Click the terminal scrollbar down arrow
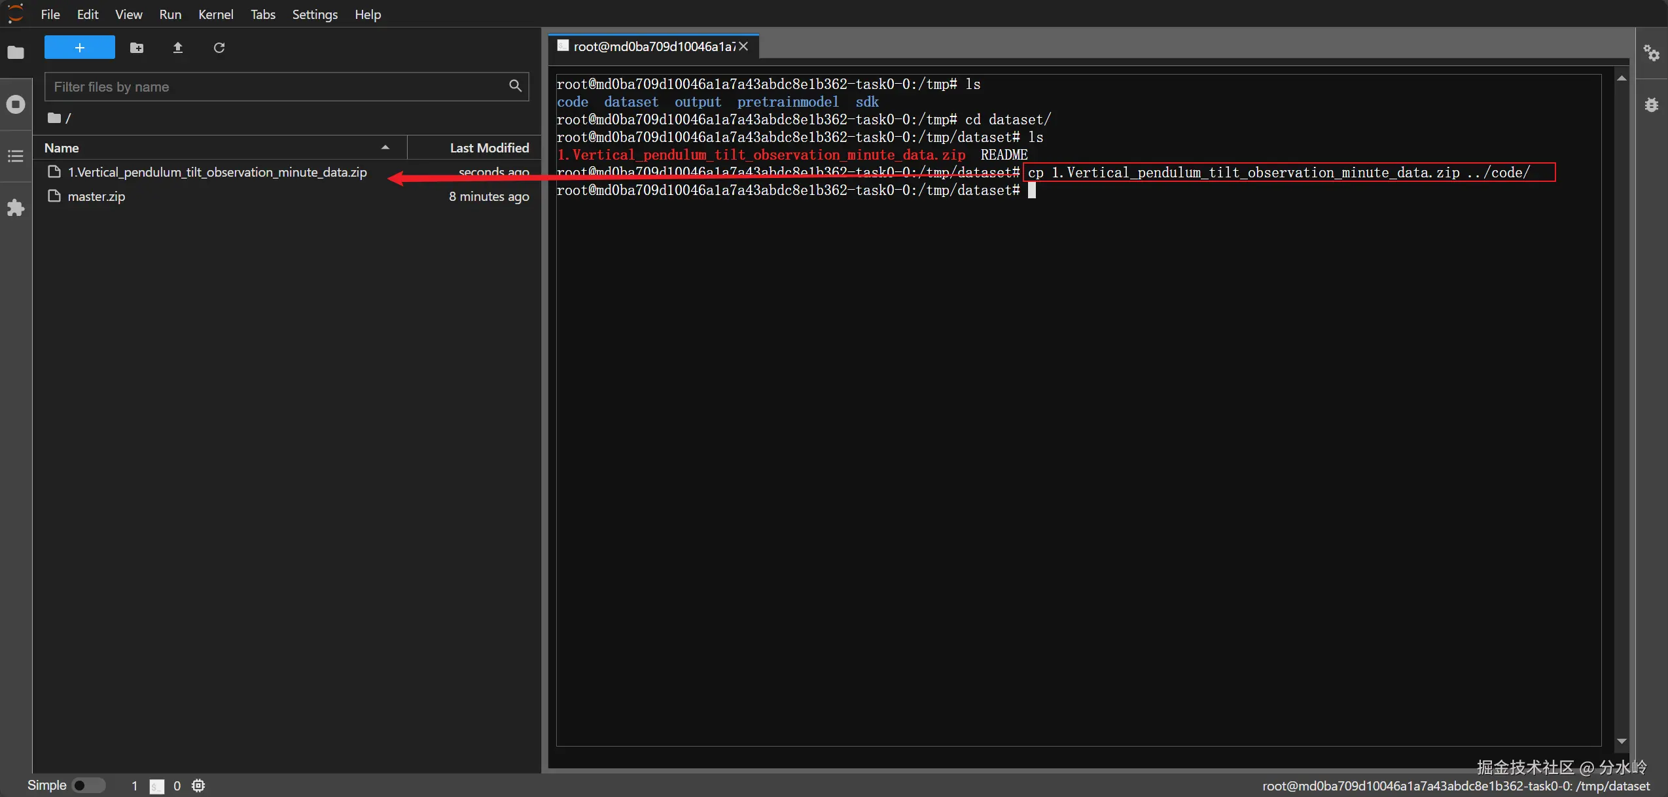Image resolution: width=1668 pixels, height=797 pixels. tap(1621, 741)
